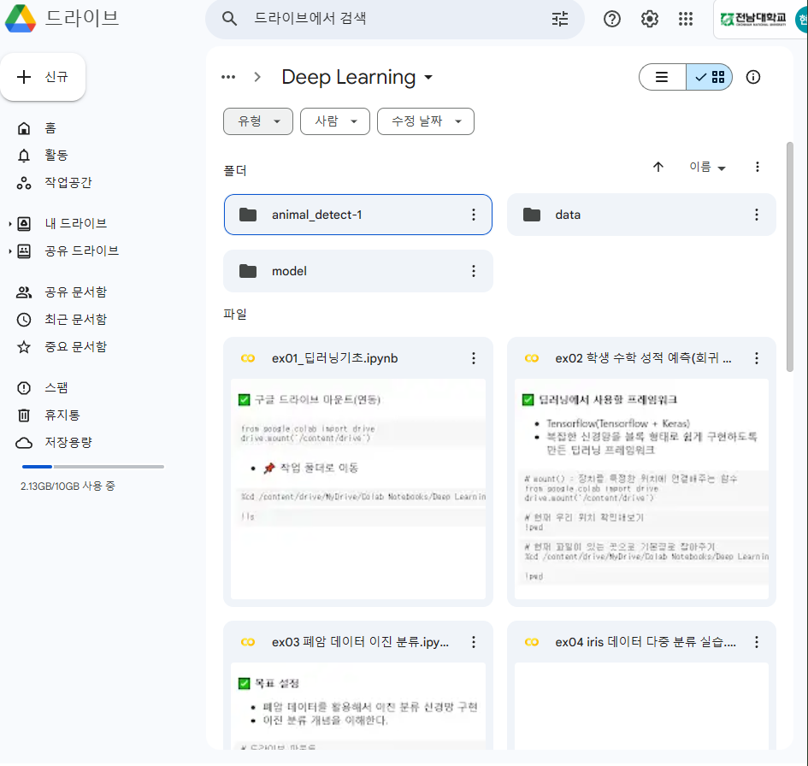Open more actions for ex03 폐암 데이터 file
Image resolution: width=808 pixels, height=766 pixels.
click(474, 642)
